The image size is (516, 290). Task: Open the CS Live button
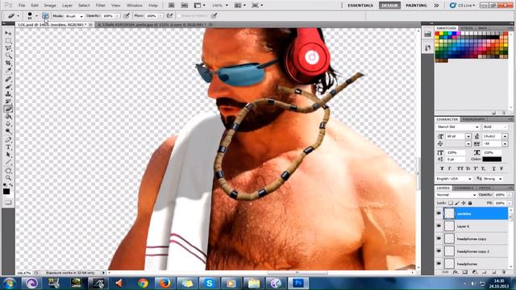(462, 6)
